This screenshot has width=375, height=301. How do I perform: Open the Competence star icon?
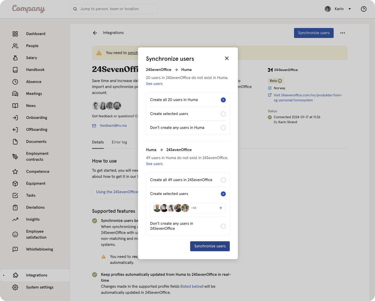point(15,172)
